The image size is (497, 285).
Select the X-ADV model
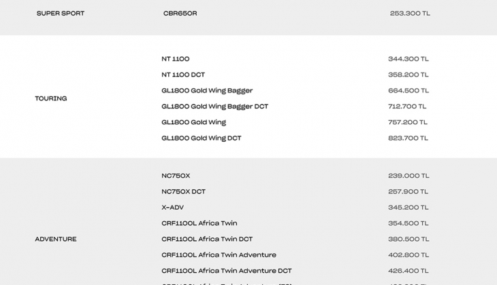[x=173, y=208]
